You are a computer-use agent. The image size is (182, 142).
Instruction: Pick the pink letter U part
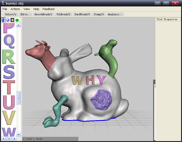pos(9,102)
